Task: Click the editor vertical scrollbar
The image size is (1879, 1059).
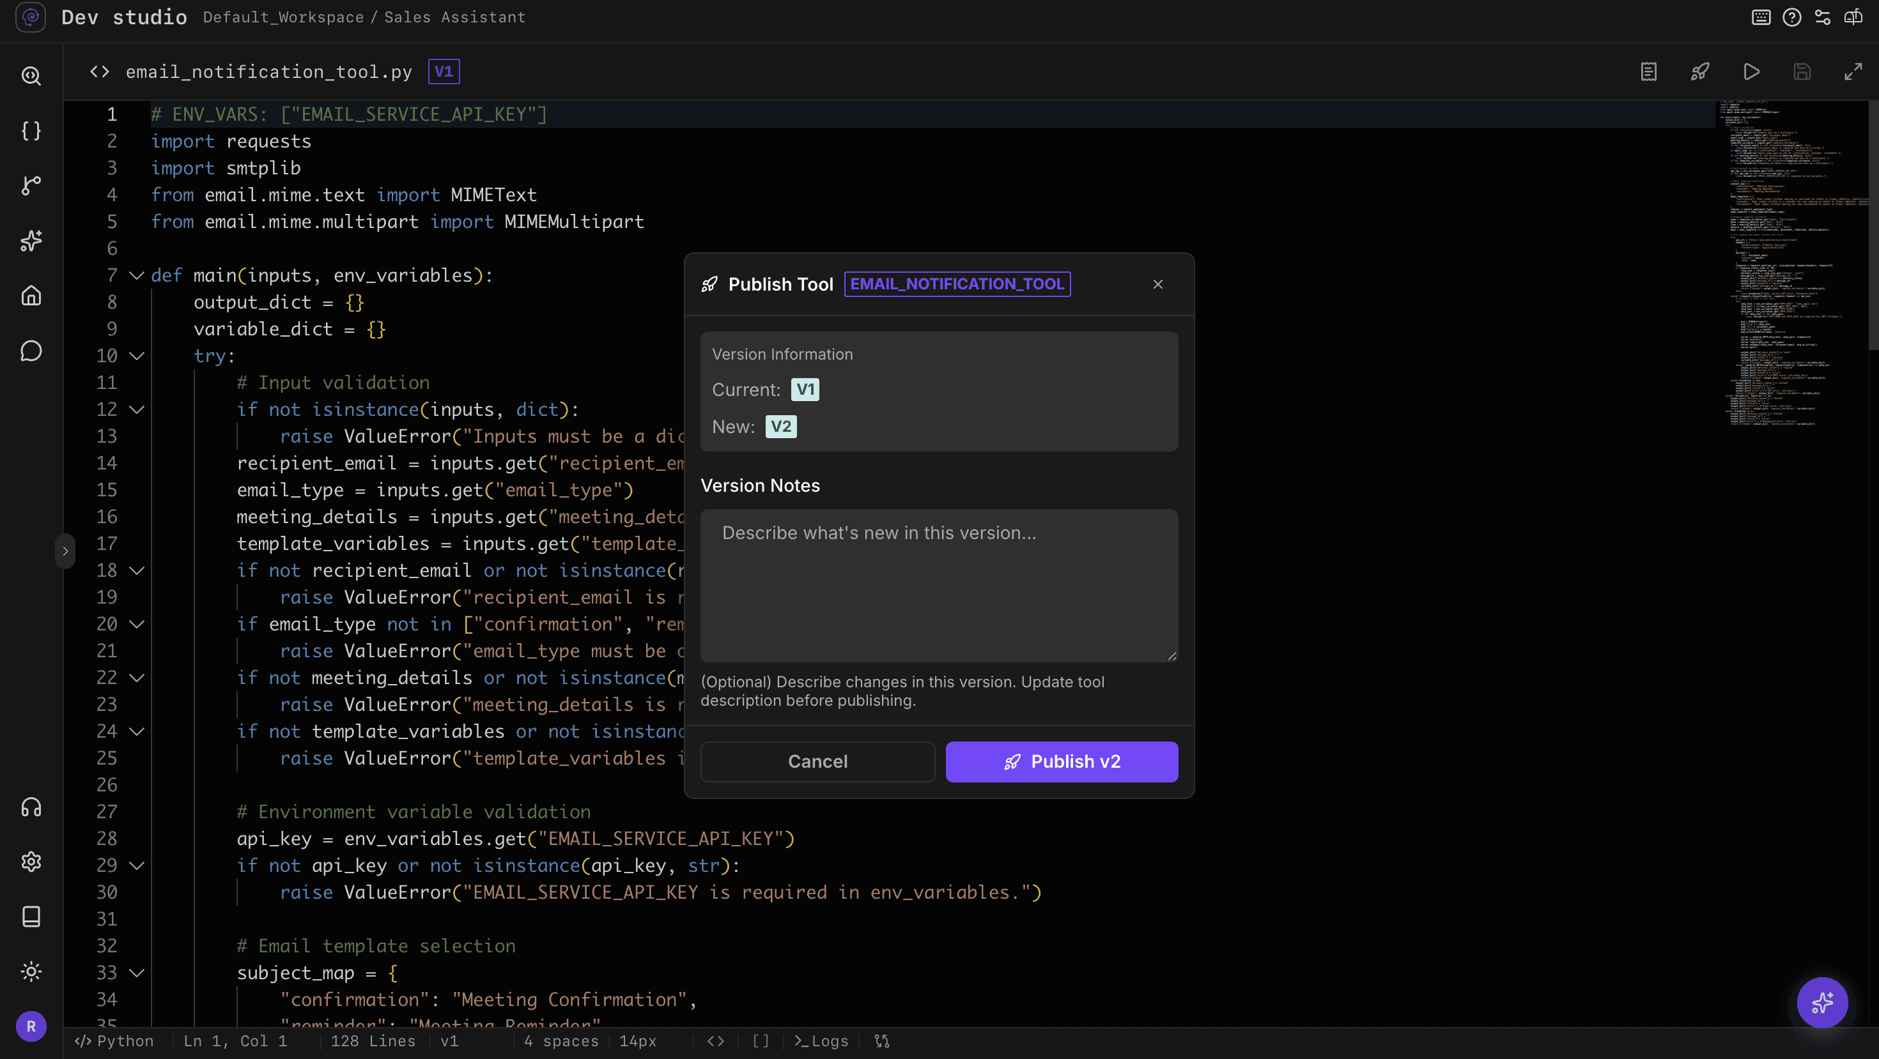Action: pos(1873,226)
